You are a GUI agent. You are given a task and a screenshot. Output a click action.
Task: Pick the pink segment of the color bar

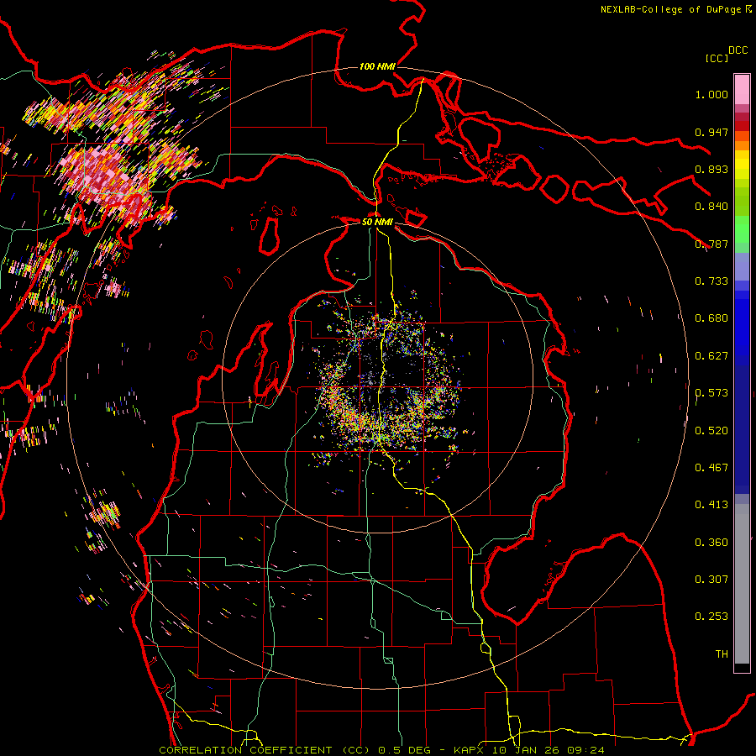click(742, 90)
